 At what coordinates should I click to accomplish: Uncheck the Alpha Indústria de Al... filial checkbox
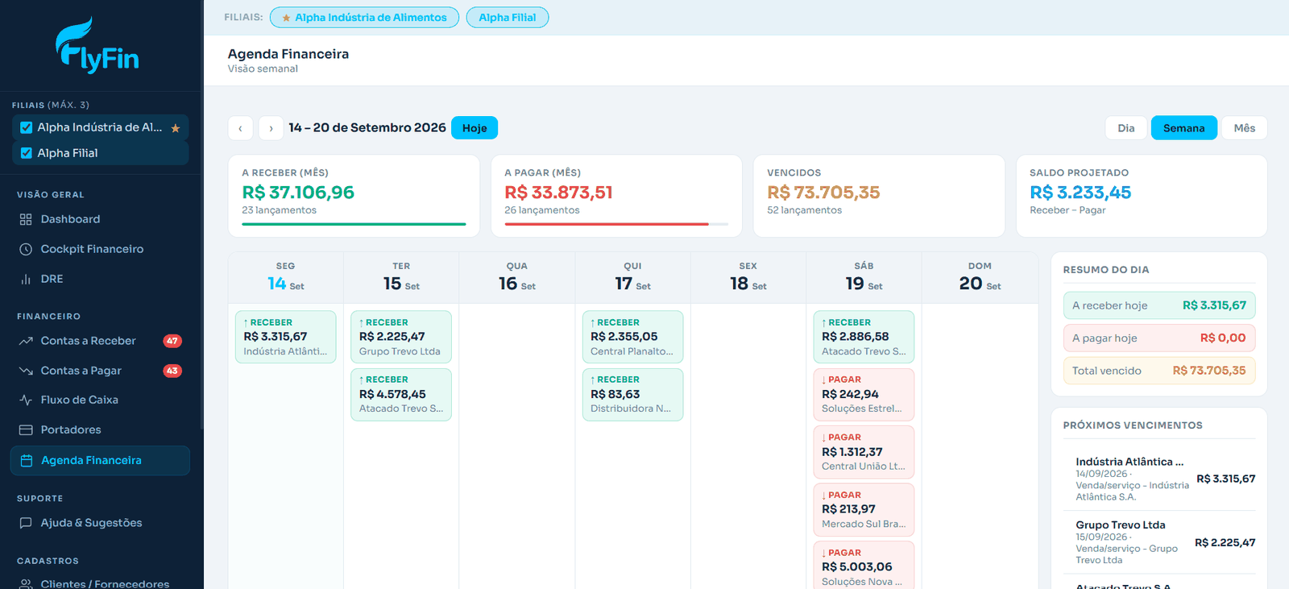coord(27,127)
